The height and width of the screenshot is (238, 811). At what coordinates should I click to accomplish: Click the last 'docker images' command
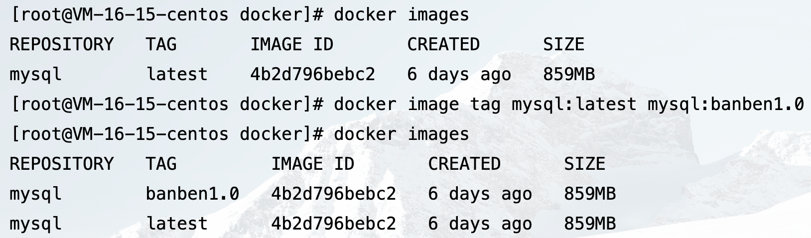click(x=401, y=134)
